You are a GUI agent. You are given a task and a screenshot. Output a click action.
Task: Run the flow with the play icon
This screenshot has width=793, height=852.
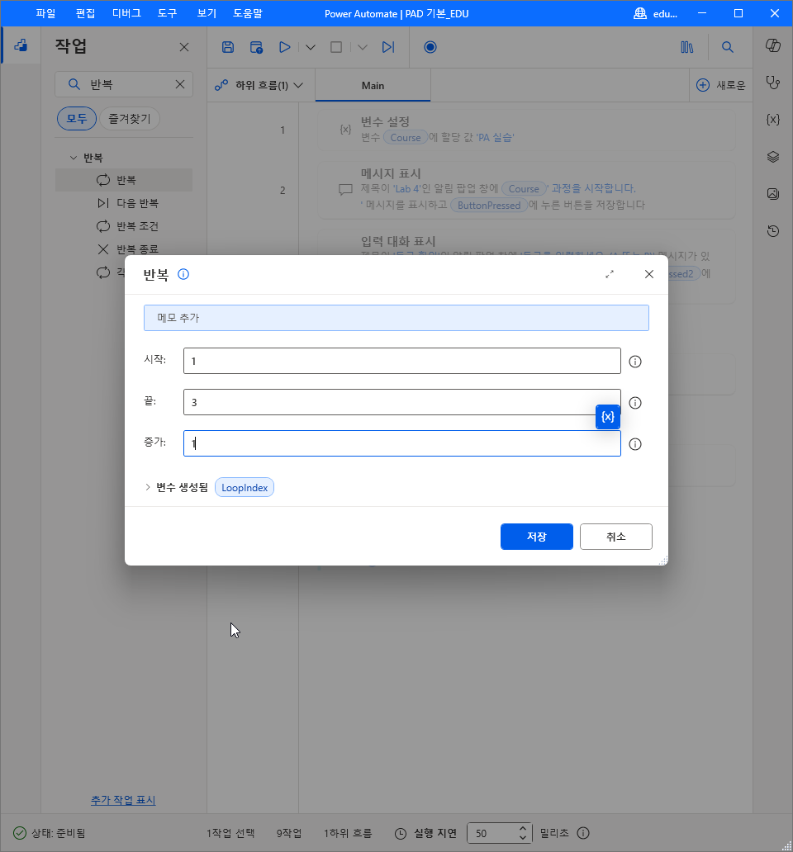[x=284, y=47]
